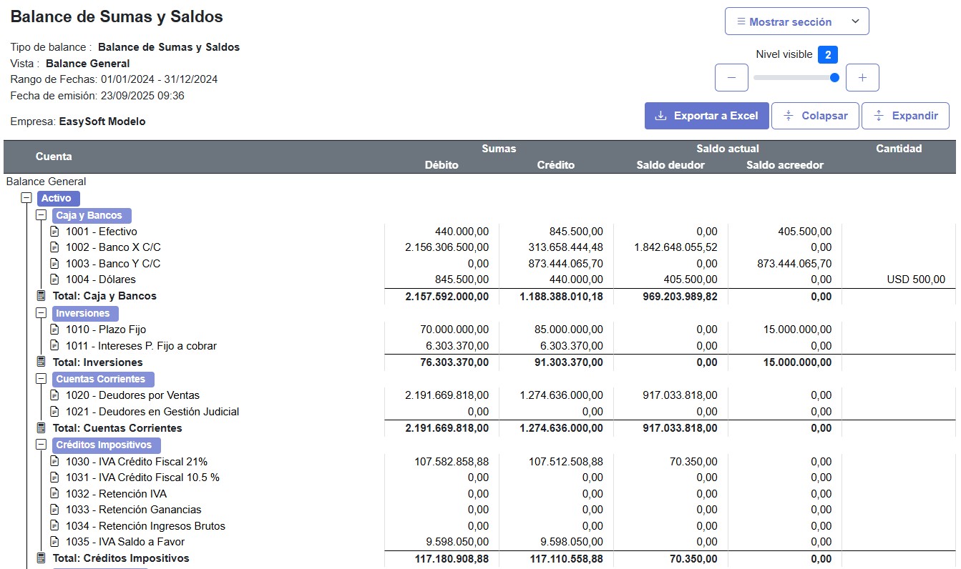Click calculator icon beside Total: Caja y Bancos
This screenshot has width=961, height=569.
(41, 296)
